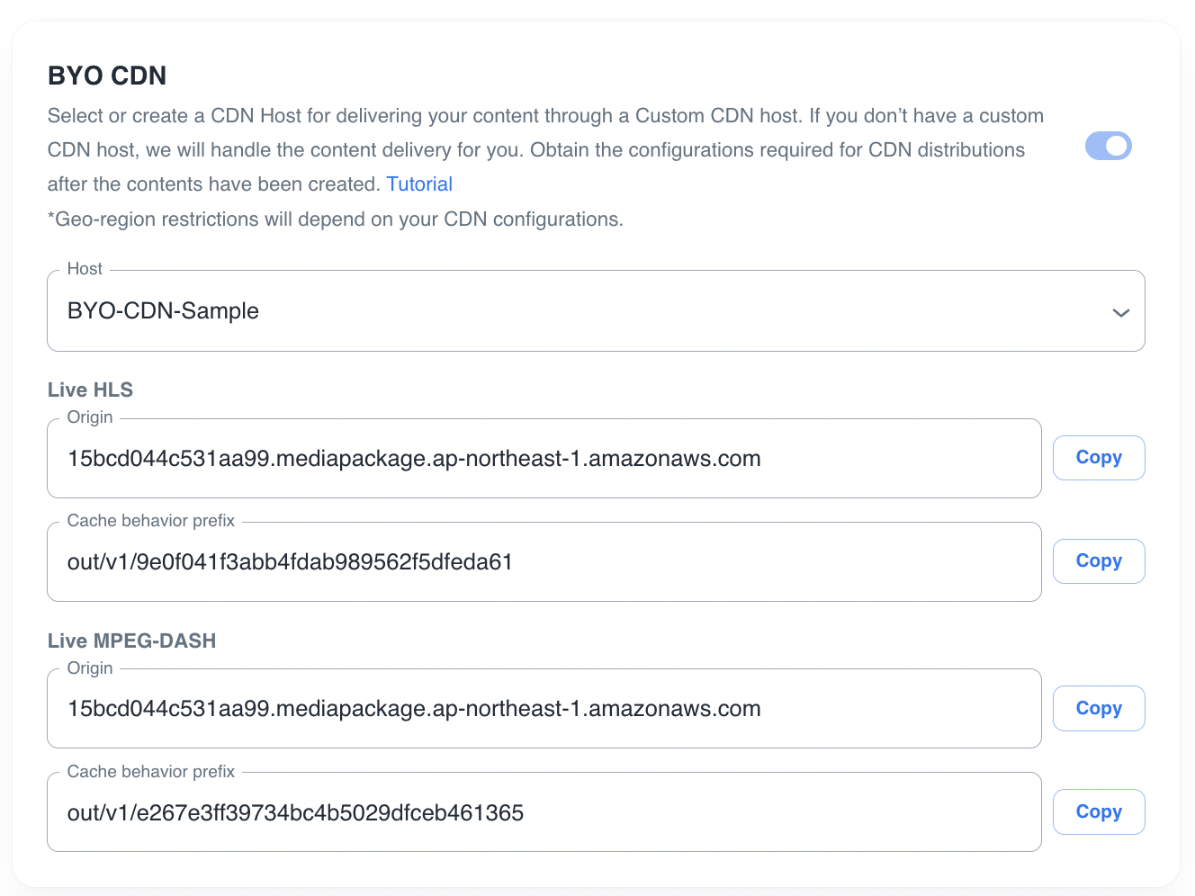Copy the MPEG-DASH cache behavior prefix
The height and width of the screenshot is (896, 1195).
click(1098, 812)
